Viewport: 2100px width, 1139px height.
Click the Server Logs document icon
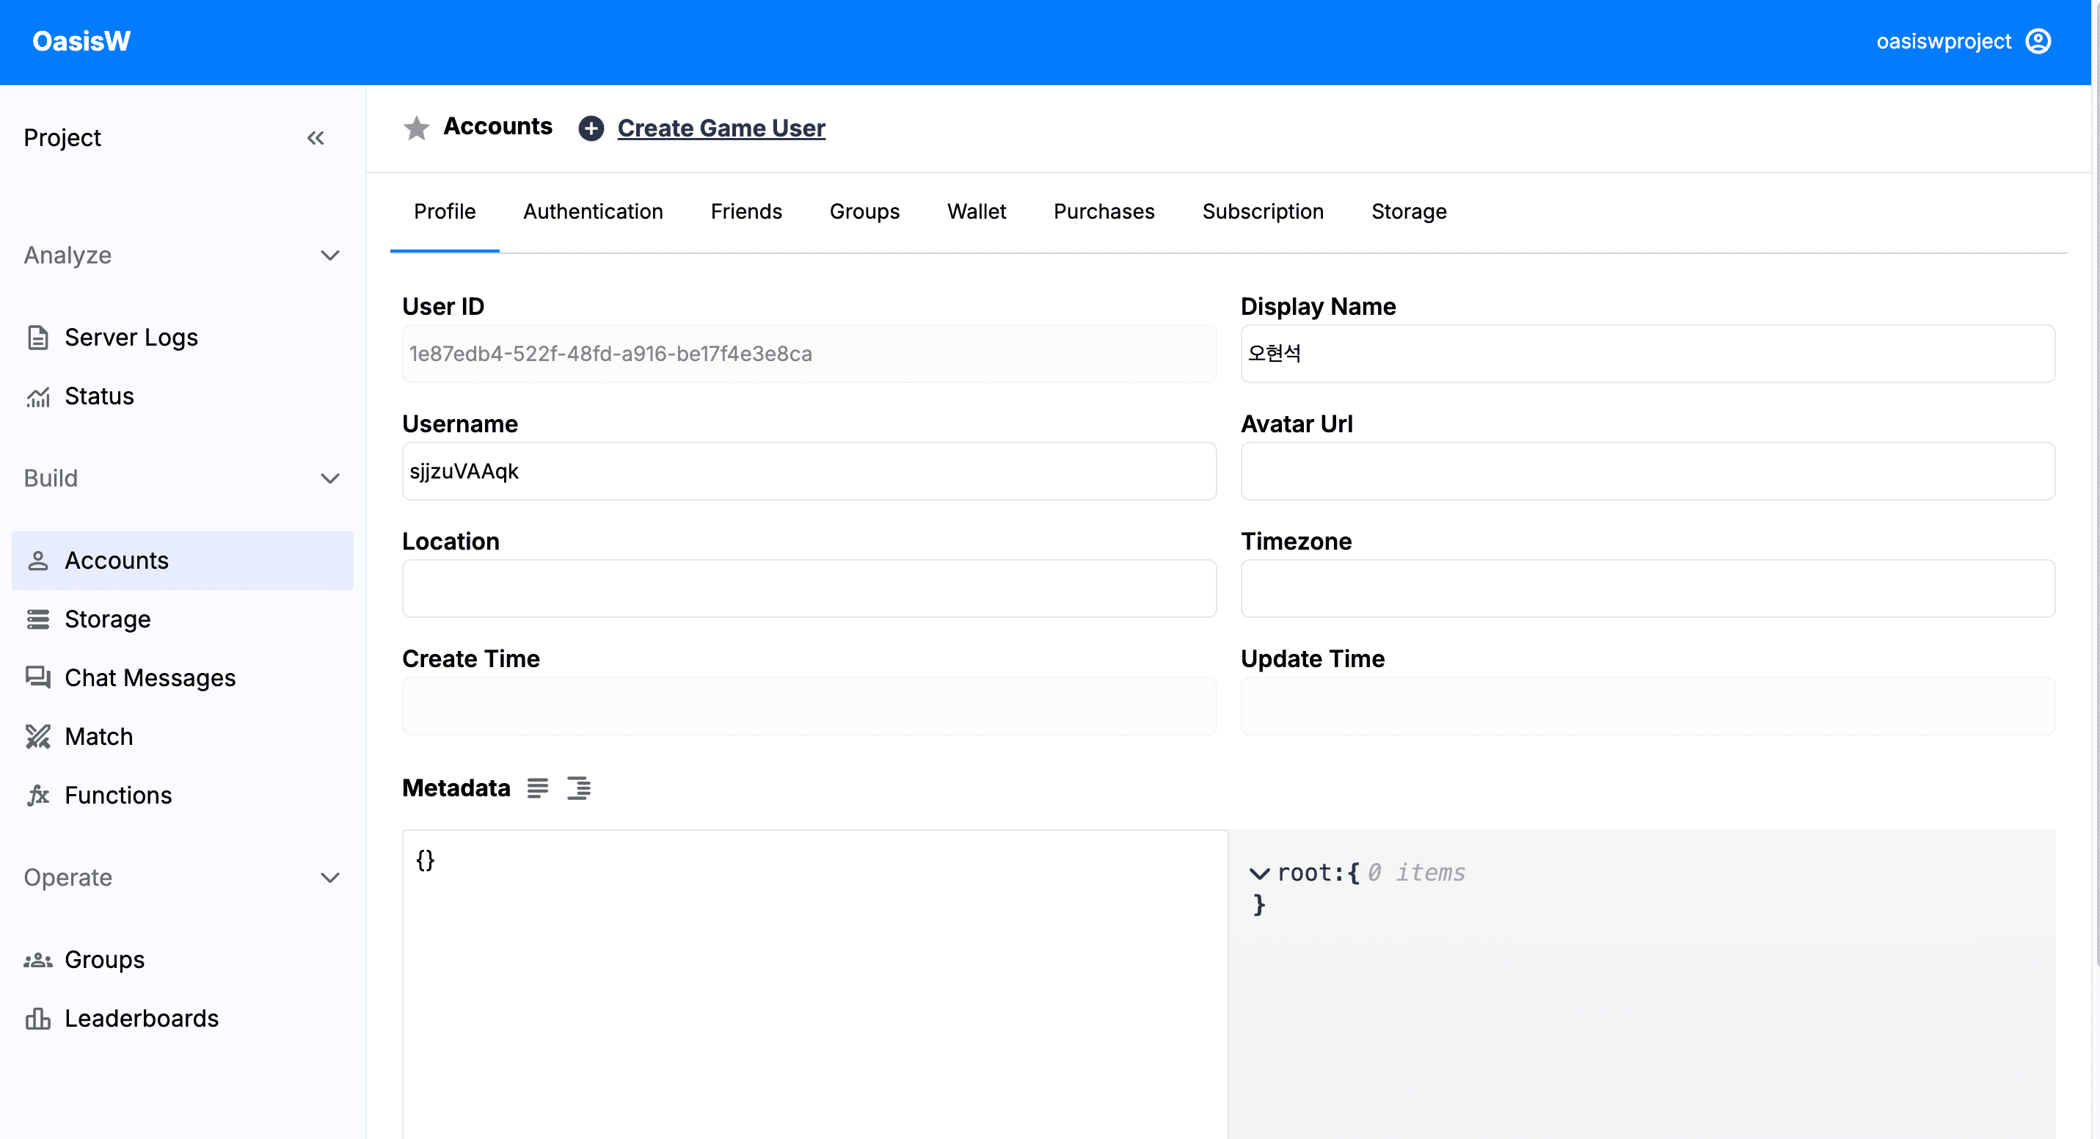[37, 337]
